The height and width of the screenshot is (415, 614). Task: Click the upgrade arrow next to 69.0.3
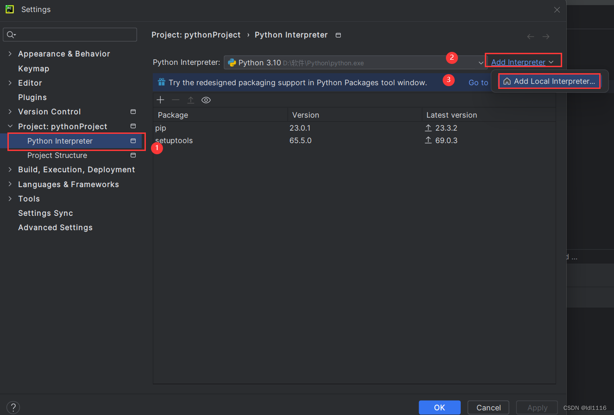428,140
